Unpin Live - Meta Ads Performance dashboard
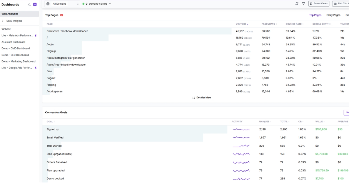This screenshot has width=349, height=183. [36, 35]
